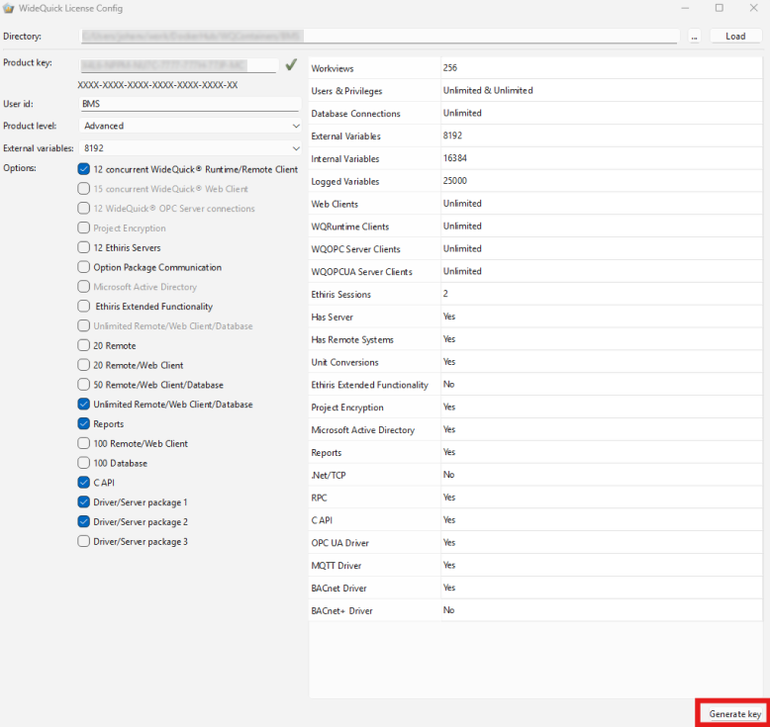Viewport: 770px width, 727px height.
Task: Close the WideQuick License Config window
Action: [754, 8]
